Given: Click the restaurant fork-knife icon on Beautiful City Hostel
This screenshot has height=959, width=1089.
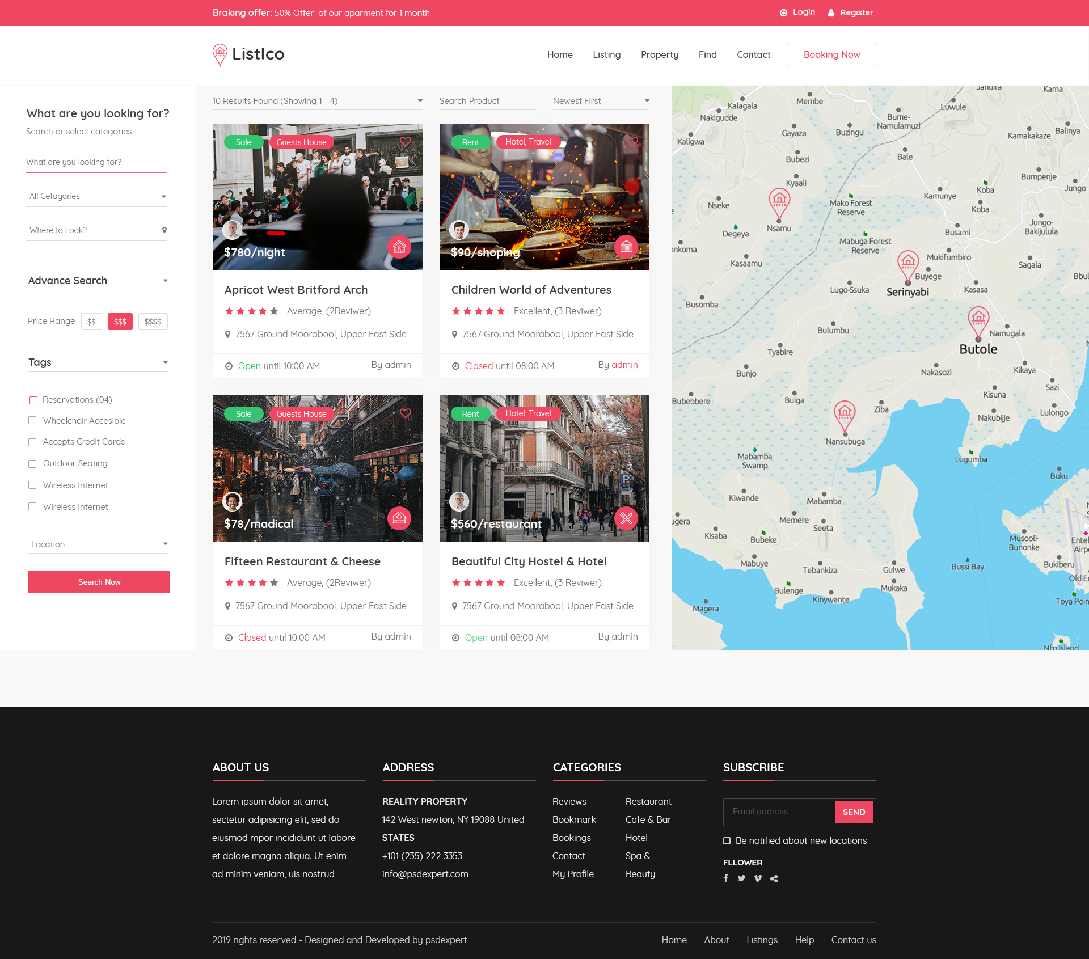Looking at the screenshot, I should click(x=626, y=518).
